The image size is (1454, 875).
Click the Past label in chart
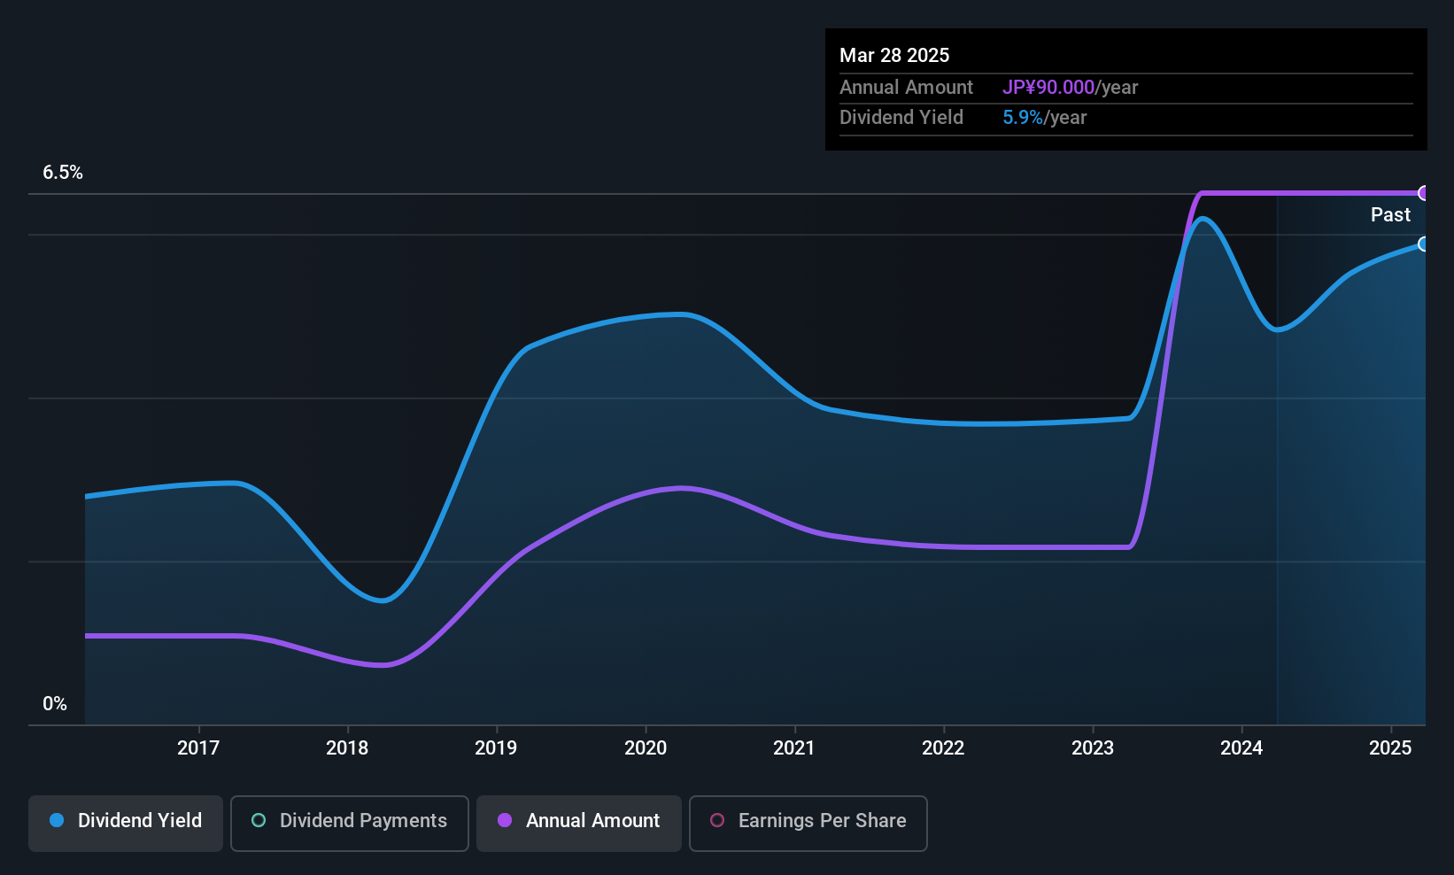click(1390, 214)
